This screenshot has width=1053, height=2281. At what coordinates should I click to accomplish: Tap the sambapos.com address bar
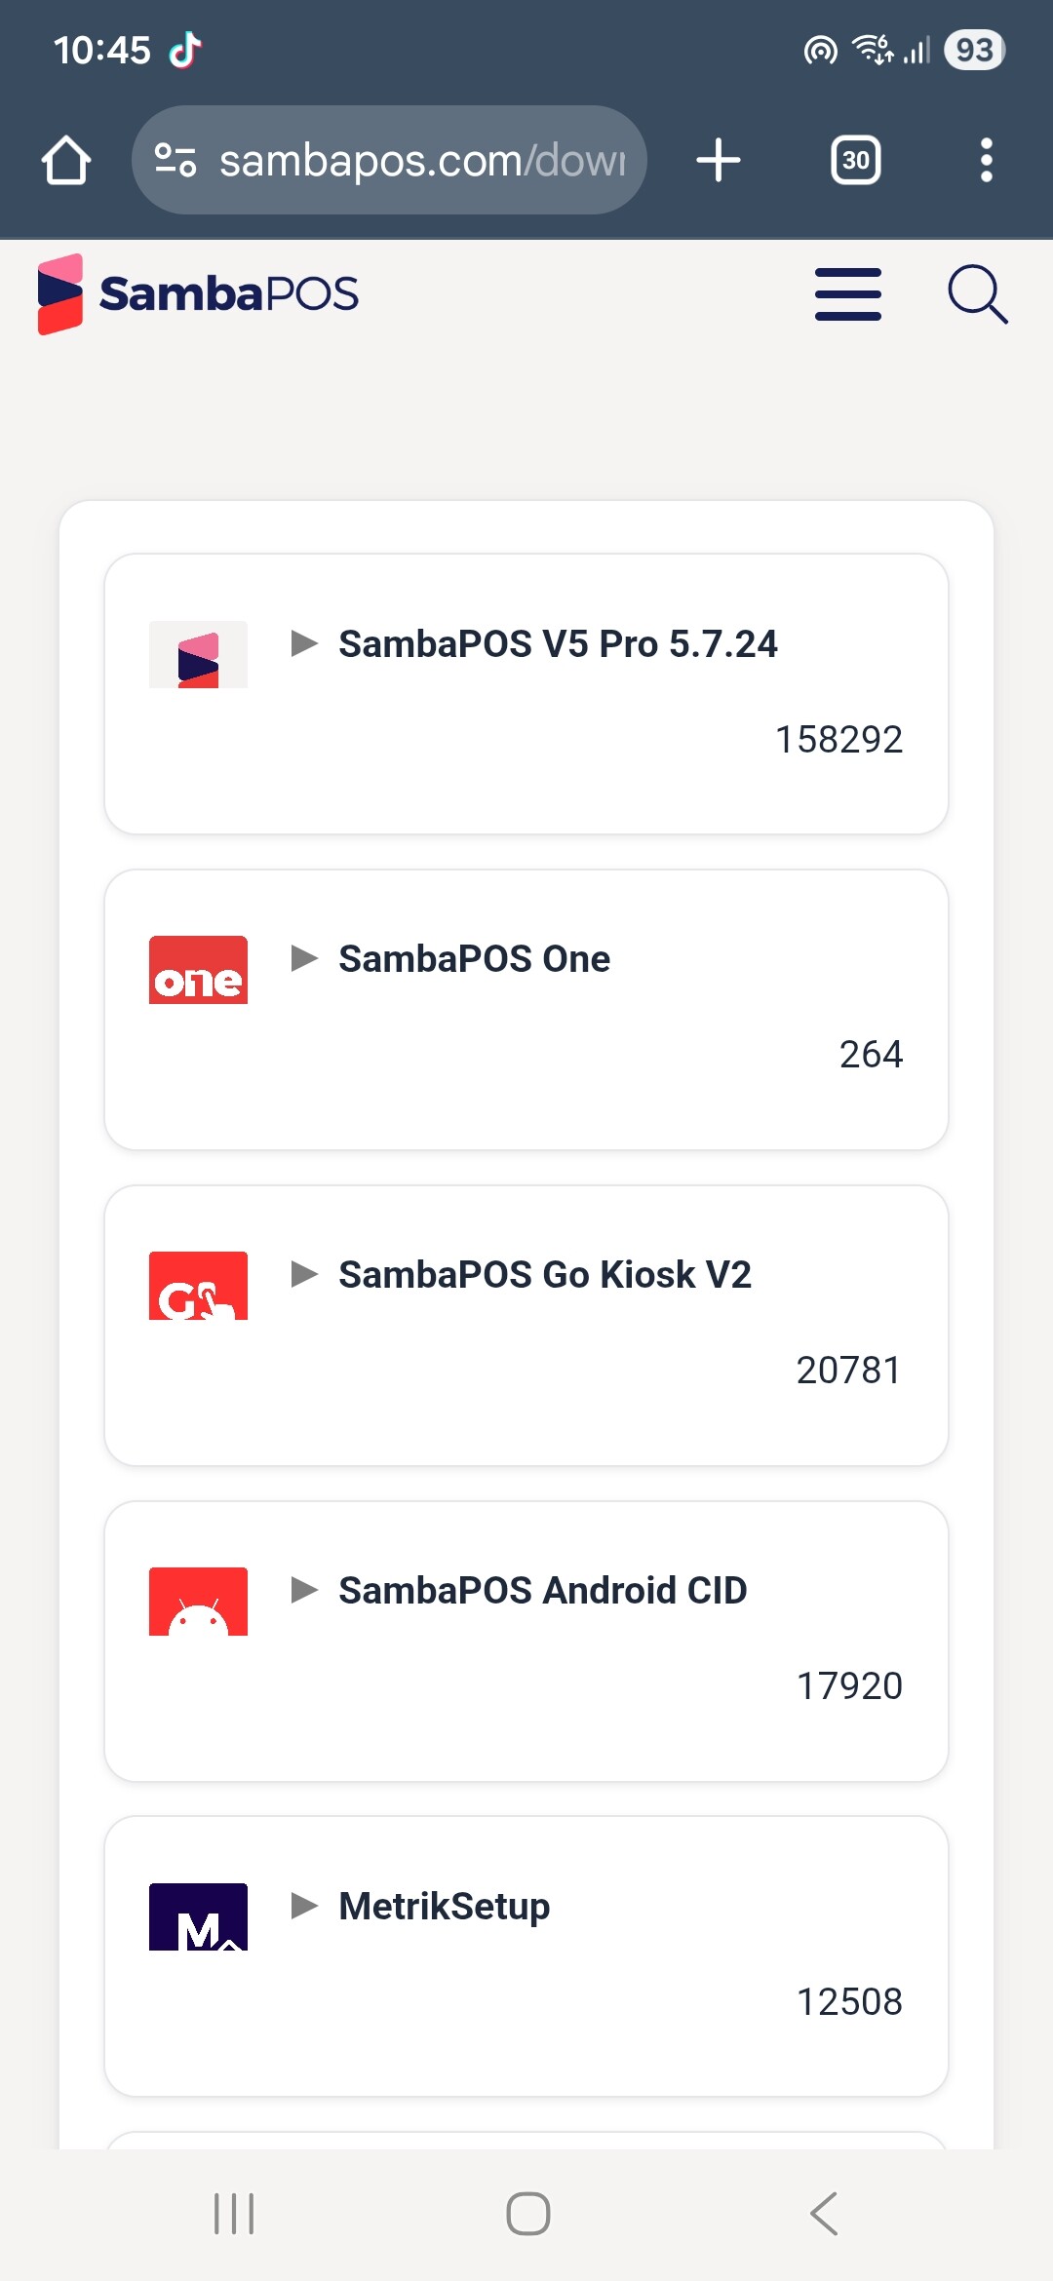pos(421,160)
